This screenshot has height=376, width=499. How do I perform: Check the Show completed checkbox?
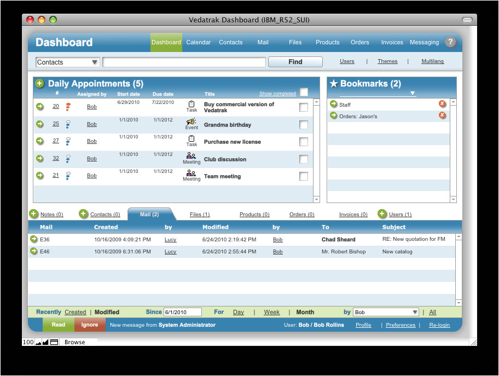[x=304, y=92]
